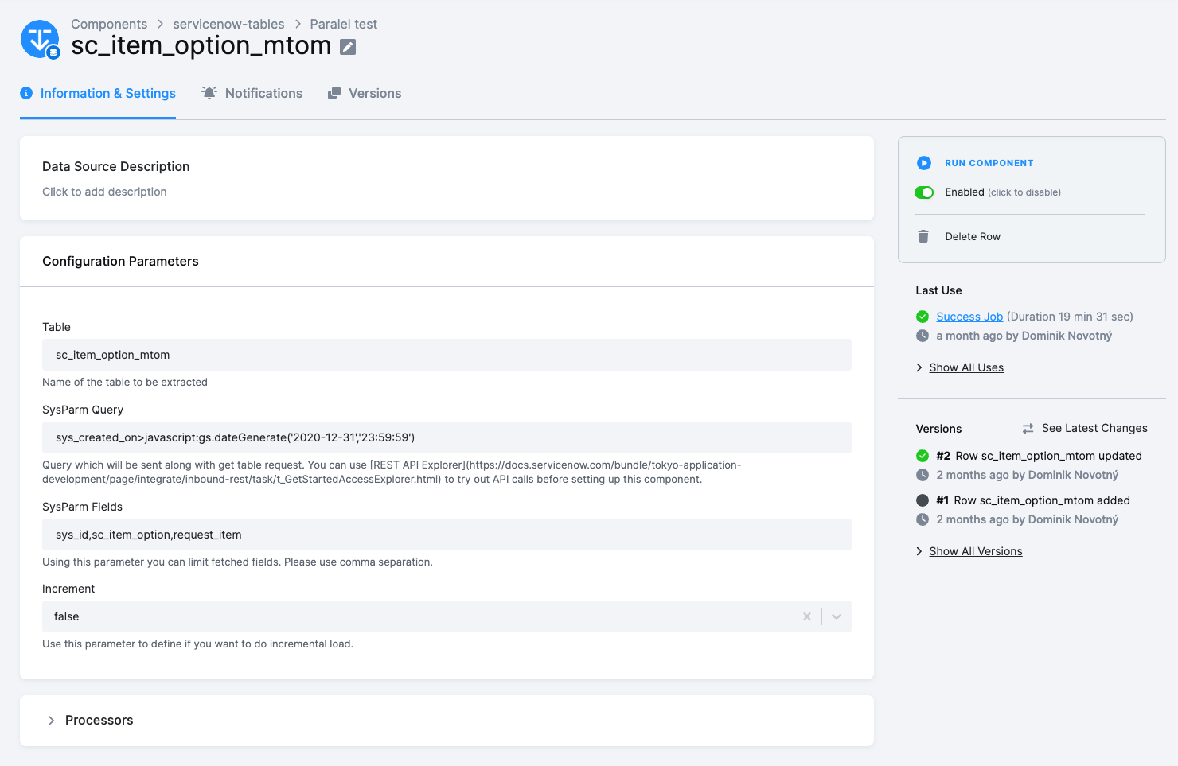The width and height of the screenshot is (1178, 766).
Task: Click the info icon on Information & Settings tab
Action: click(x=26, y=93)
